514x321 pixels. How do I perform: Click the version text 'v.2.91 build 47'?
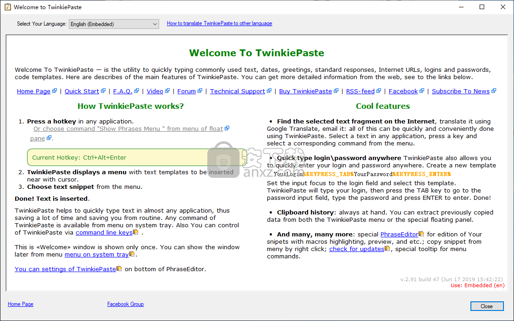click(x=420, y=279)
